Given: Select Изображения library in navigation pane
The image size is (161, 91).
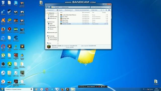Looking at the screenshot, I should click(53, 27).
